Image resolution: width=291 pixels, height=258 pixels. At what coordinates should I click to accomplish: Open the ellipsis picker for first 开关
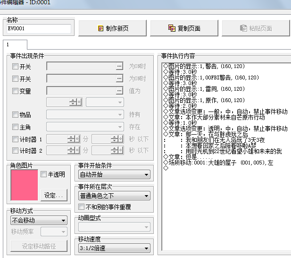(119, 66)
